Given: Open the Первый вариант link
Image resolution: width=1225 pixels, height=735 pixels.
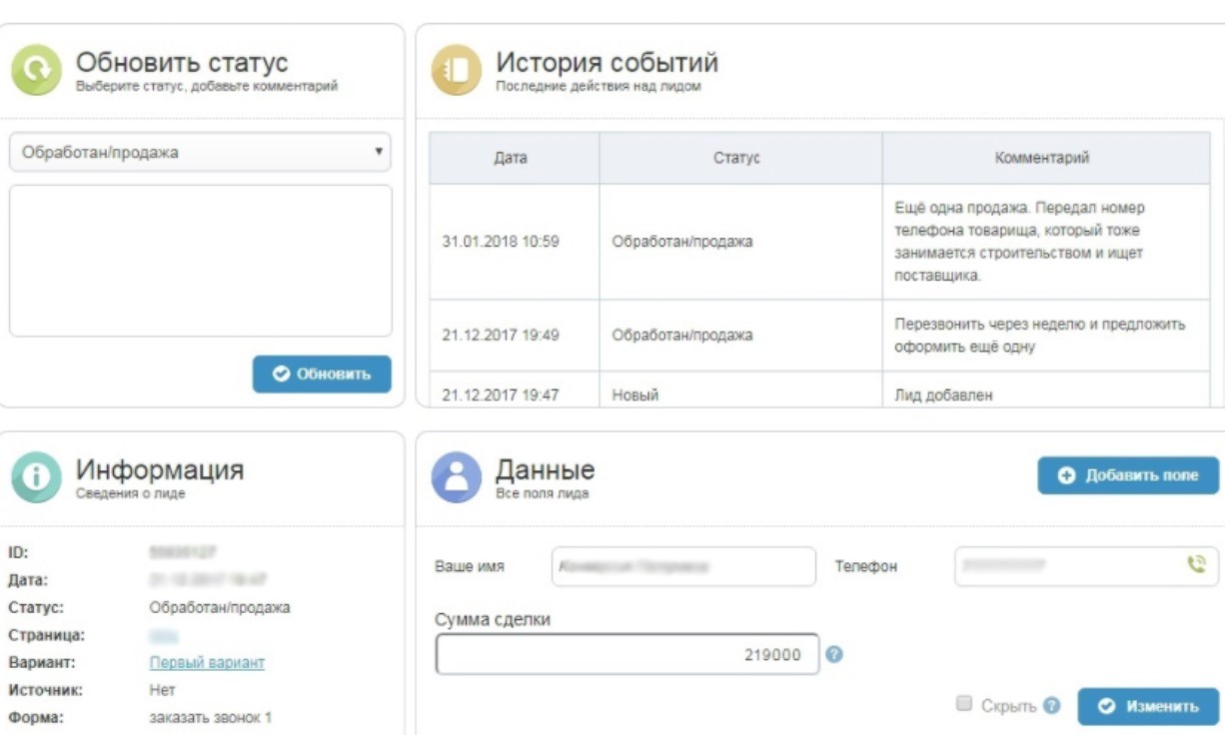Looking at the screenshot, I should (207, 662).
